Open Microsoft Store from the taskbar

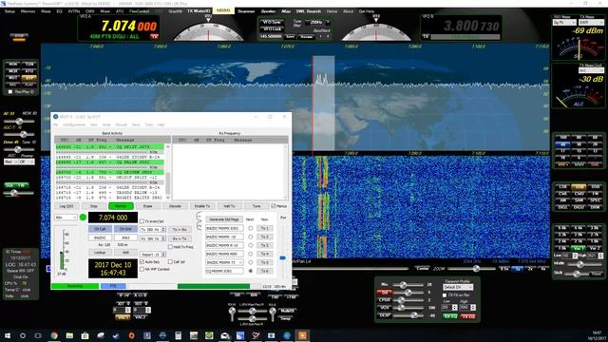point(85,335)
